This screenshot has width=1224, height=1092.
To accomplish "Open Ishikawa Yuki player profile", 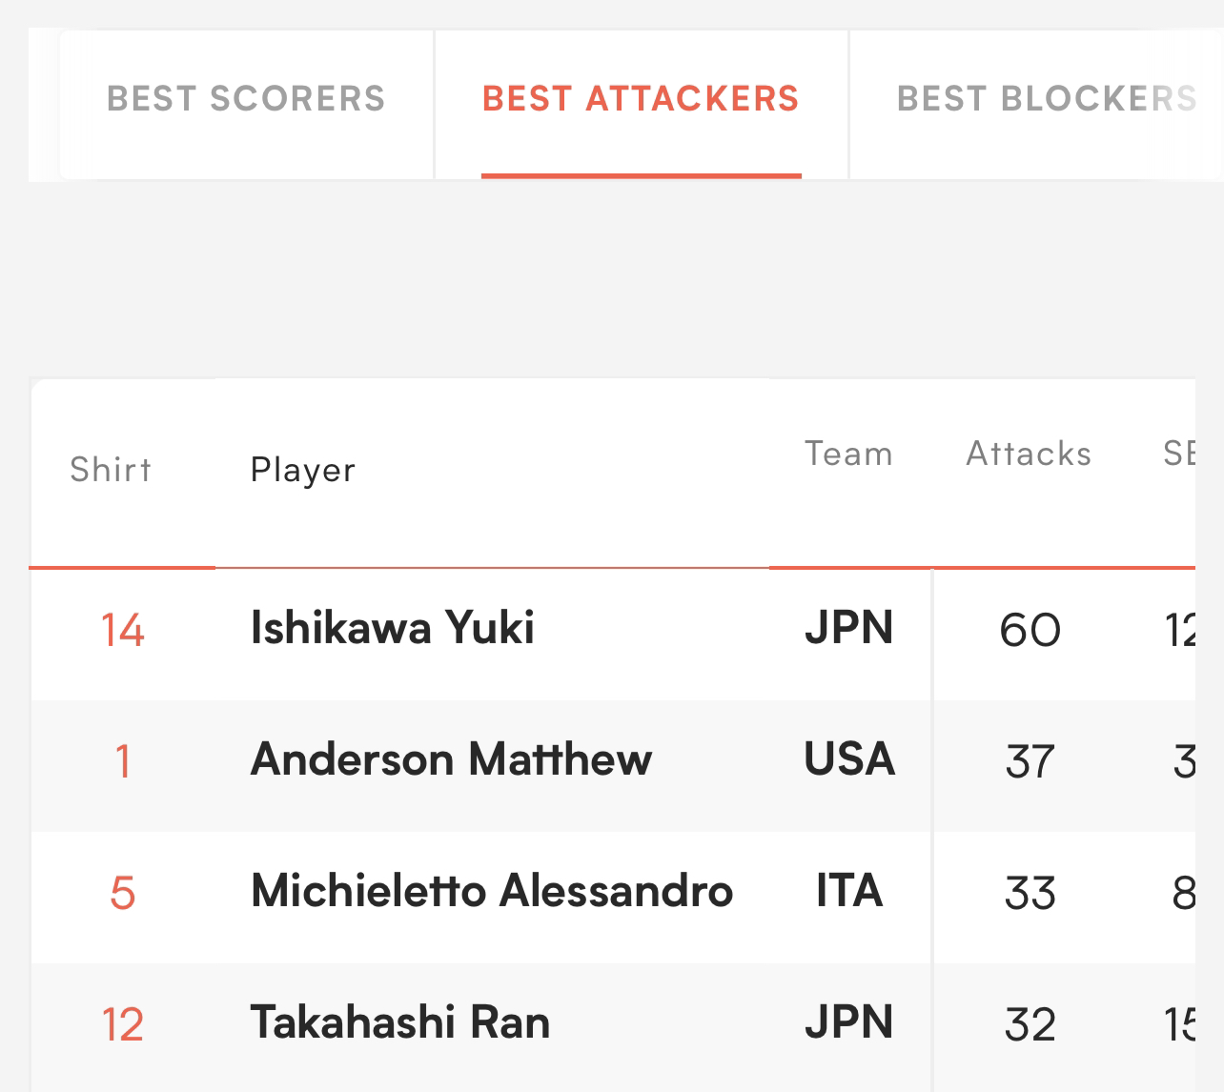I will tap(392, 628).
